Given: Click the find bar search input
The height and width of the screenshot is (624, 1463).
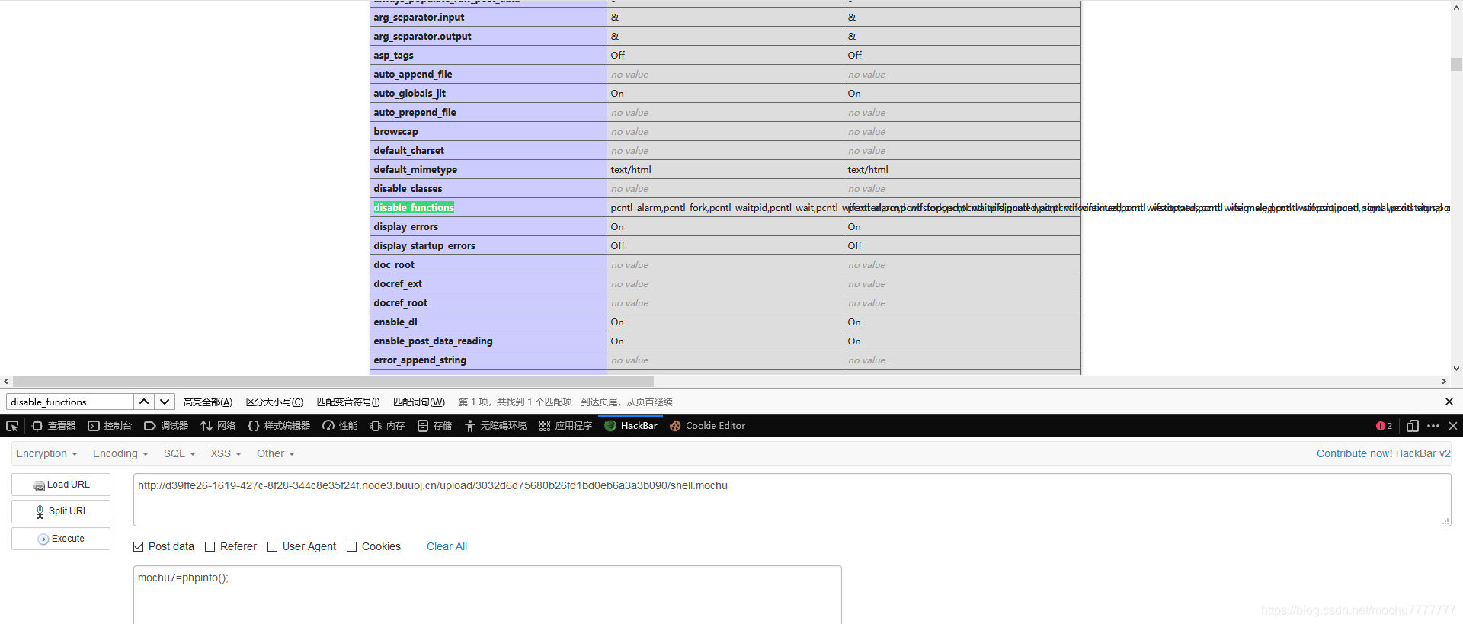Looking at the screenshot, I should click(x=70, y=402).
